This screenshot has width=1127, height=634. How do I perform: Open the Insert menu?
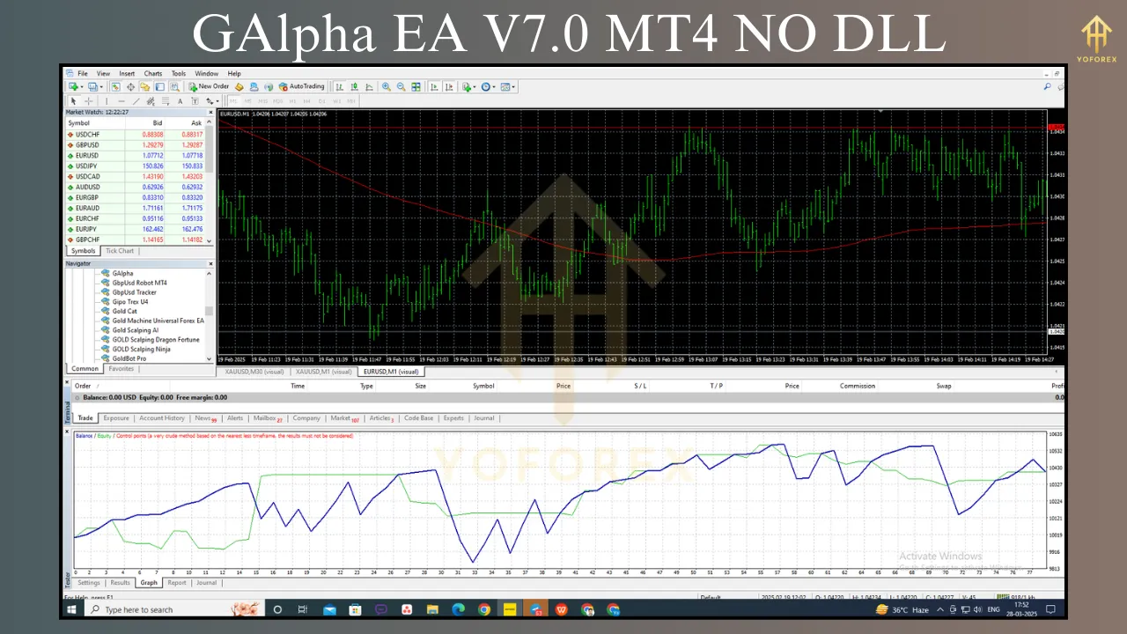pos(127,73)
